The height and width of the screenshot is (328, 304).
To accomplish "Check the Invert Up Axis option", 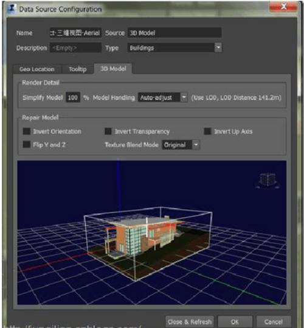I will pos(207,131).
